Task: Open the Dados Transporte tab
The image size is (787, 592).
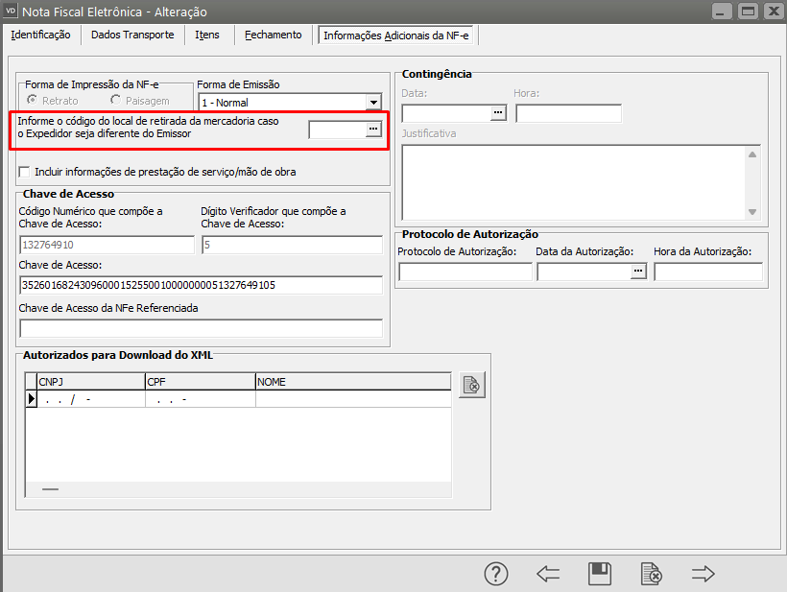Action: 132,35
